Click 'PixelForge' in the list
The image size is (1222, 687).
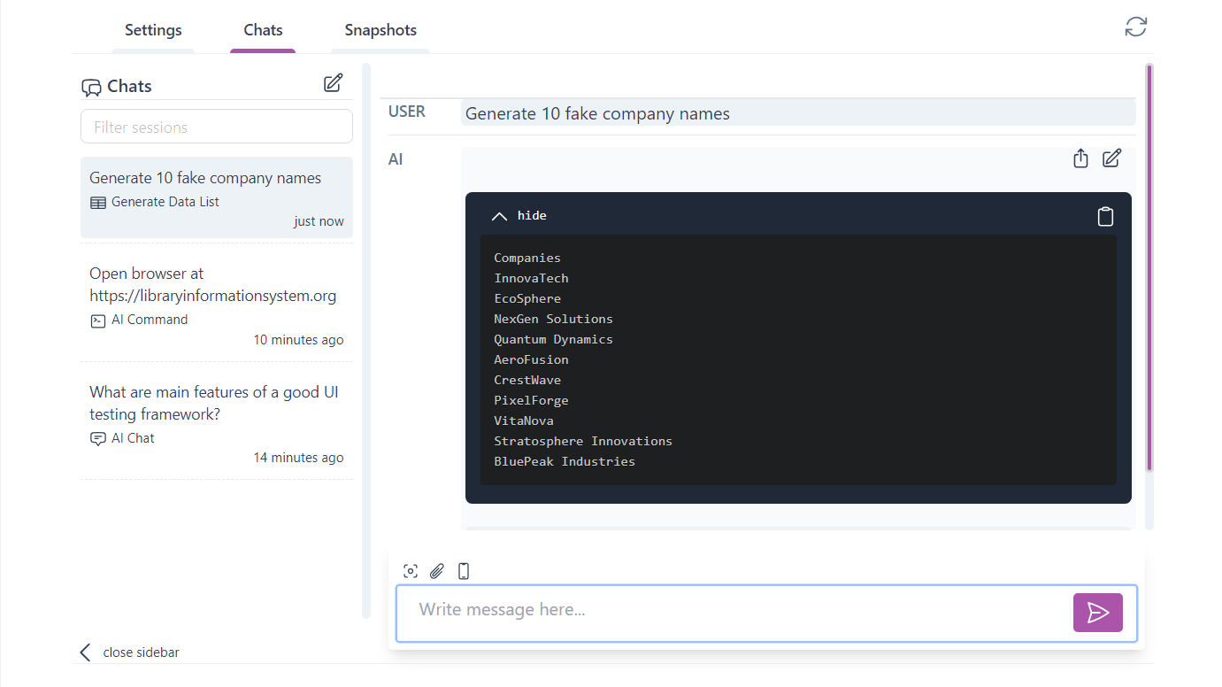point(531,400)
